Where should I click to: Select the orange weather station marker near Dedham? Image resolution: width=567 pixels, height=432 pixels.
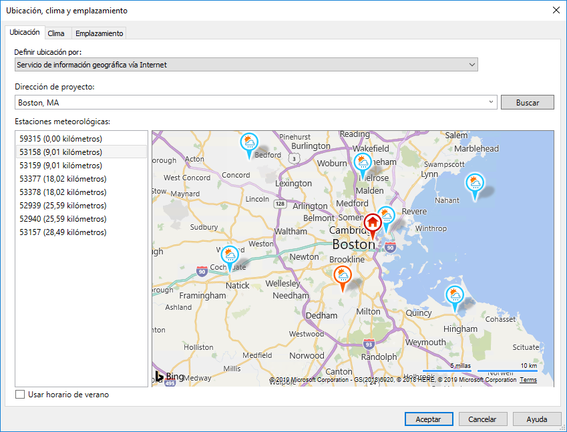pyautogui.click(x=343, y=275)
